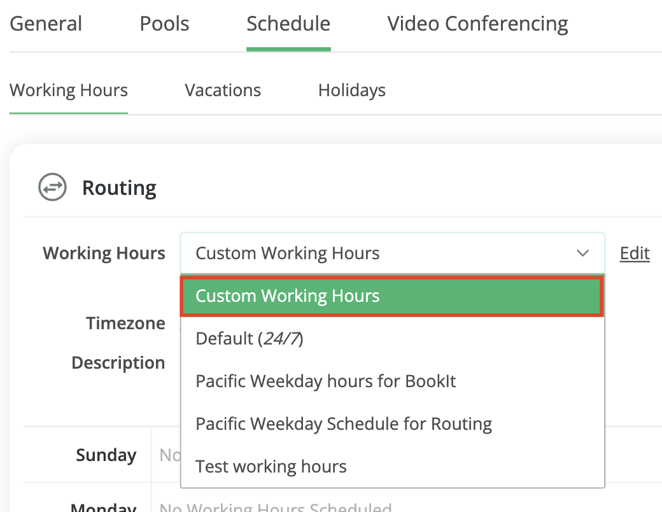
Task: Go to Video Conferencing tab
Action: click(477, 24)
